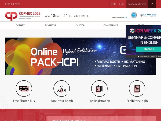Click the BIZ MATCHING banner text
The image size is (161, 121).
[x=134, y=62]
